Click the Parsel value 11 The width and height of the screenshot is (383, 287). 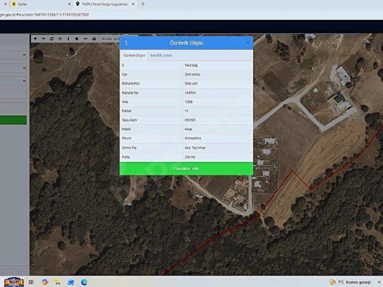pos(186,111)
